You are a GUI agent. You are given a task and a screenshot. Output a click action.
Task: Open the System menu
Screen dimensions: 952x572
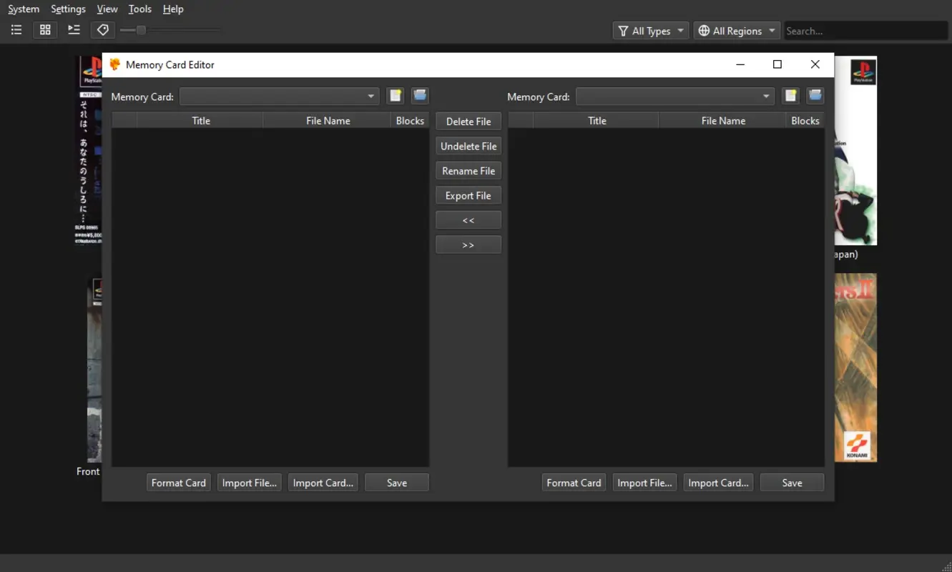coord(23,9)
